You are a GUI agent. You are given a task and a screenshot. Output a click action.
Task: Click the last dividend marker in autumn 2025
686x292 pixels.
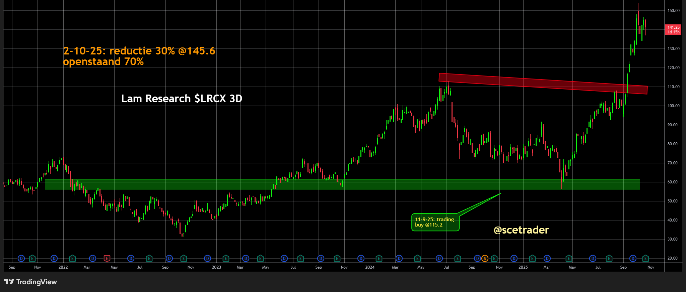tap(633, 258)
